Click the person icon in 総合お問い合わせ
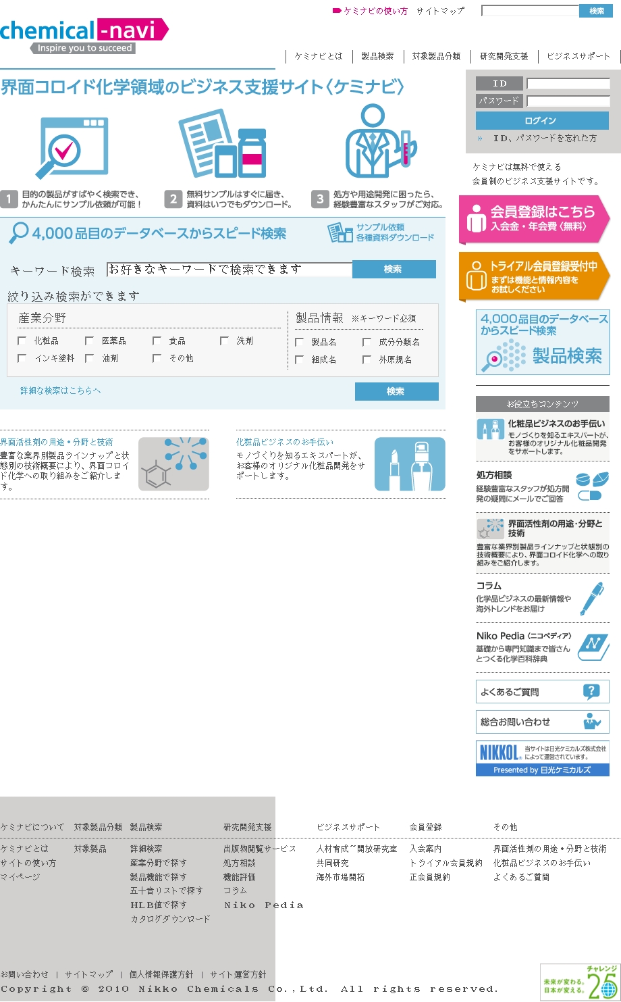 [x=591, y=721]
